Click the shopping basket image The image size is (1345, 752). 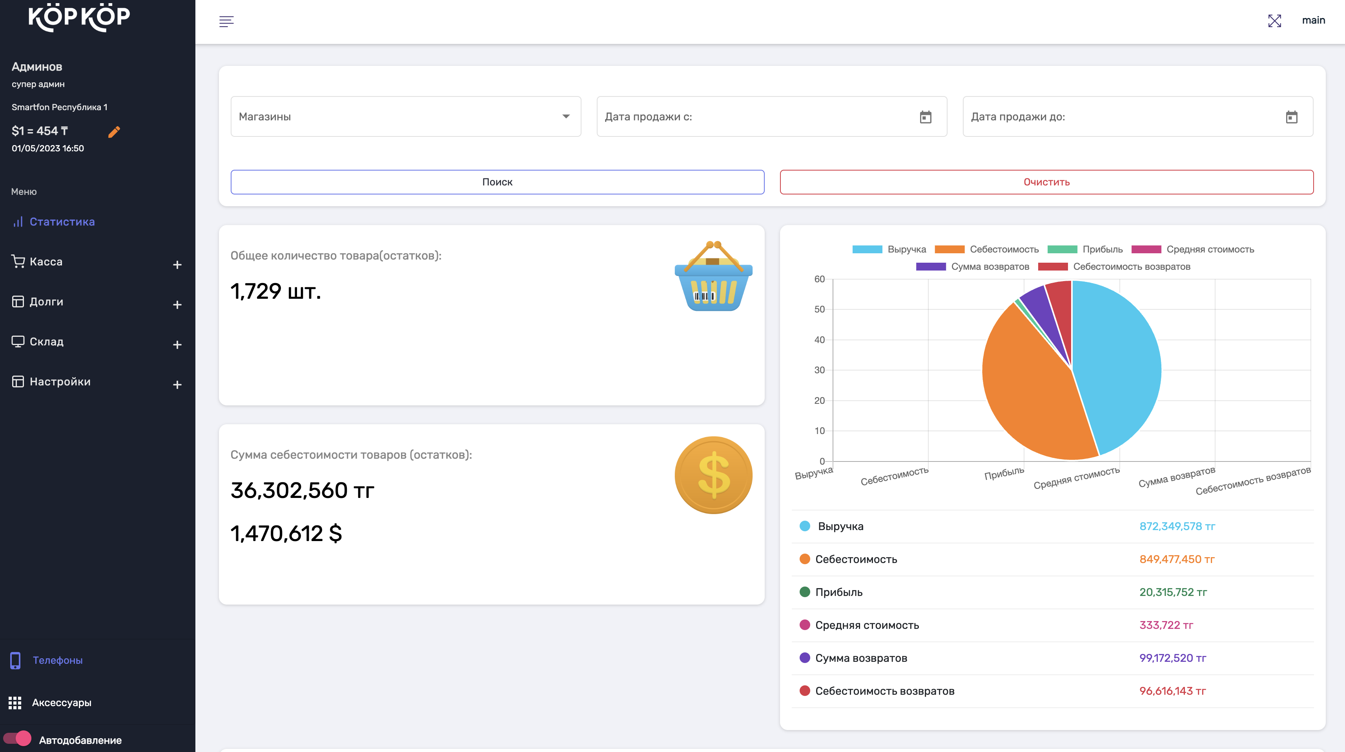click(x=713, y=276)
